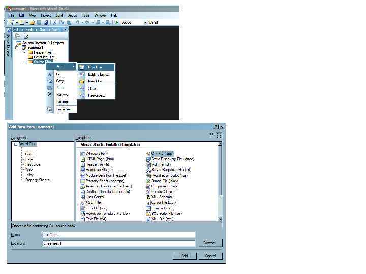Click the templates list scroll down arrow

click(x=220, y=219)
